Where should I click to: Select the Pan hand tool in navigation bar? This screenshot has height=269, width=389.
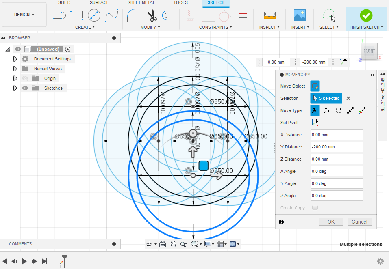pos(173,244)
